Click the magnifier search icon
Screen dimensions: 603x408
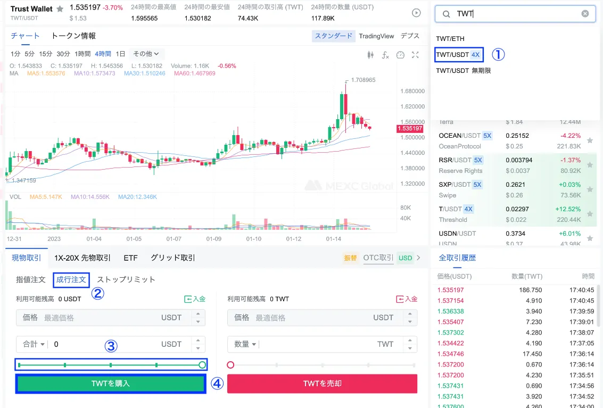[446, 14]
